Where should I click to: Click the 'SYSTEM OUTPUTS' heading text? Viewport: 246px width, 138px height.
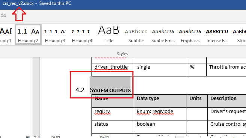(110, 90)
